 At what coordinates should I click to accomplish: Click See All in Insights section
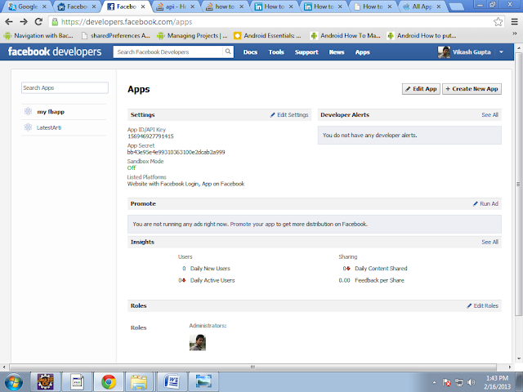(x=489, y=242)
